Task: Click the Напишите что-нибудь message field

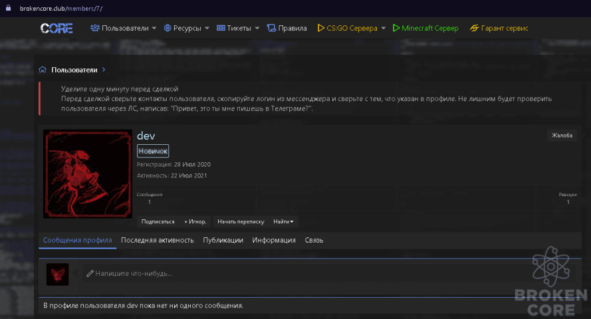Action: (329, 273)
